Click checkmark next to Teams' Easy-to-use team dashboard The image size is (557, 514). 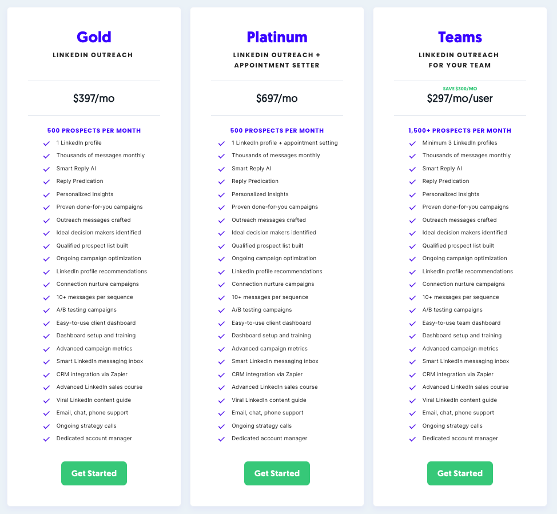pyautogui.click(x=412, y=324)
